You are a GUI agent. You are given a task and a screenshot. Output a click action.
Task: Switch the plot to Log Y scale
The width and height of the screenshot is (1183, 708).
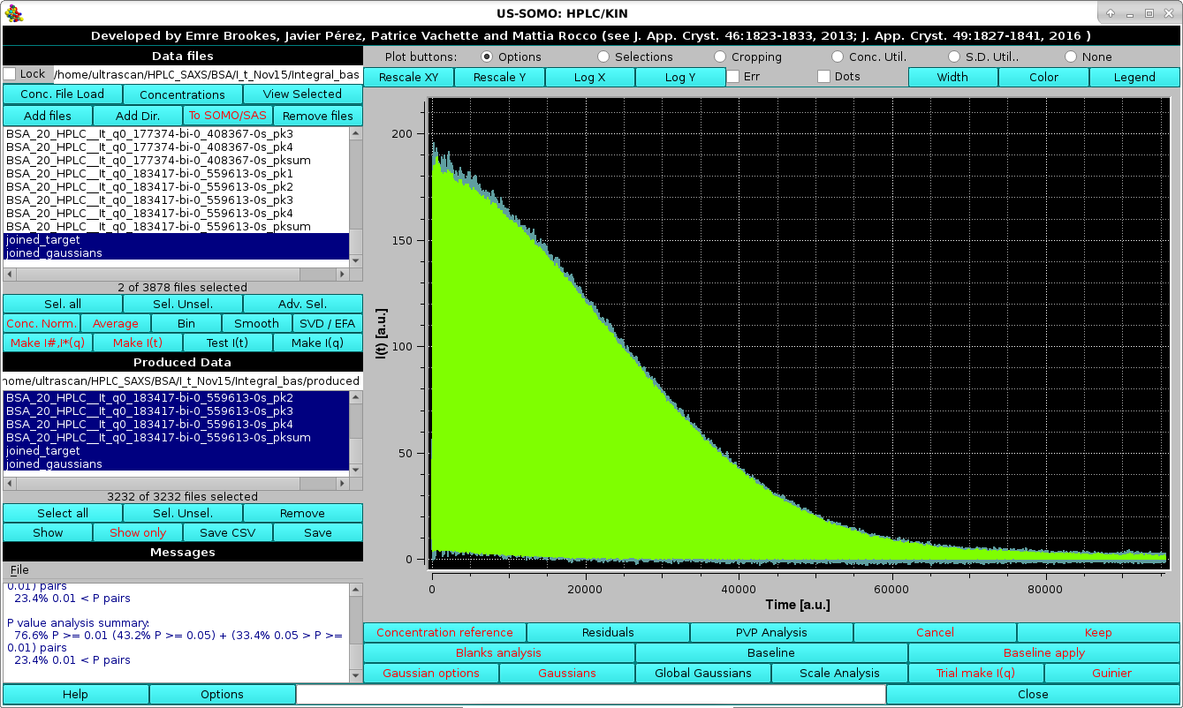coord(680,77)
